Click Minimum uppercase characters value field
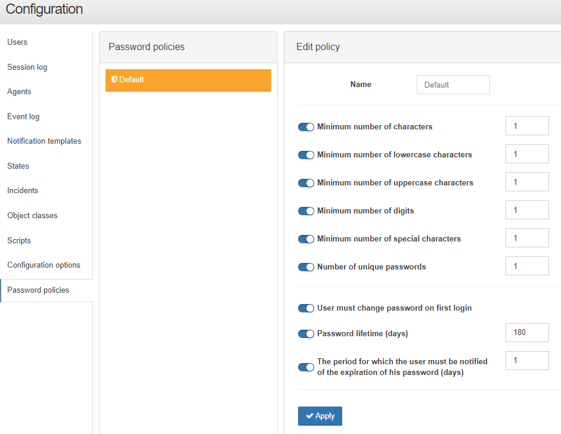The height and width of the screenshot is (434, 561). tap(527, 182)
